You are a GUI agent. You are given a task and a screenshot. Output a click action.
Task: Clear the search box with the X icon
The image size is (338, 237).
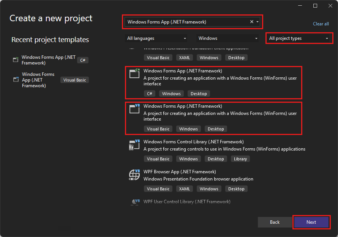tap(251, 22)
